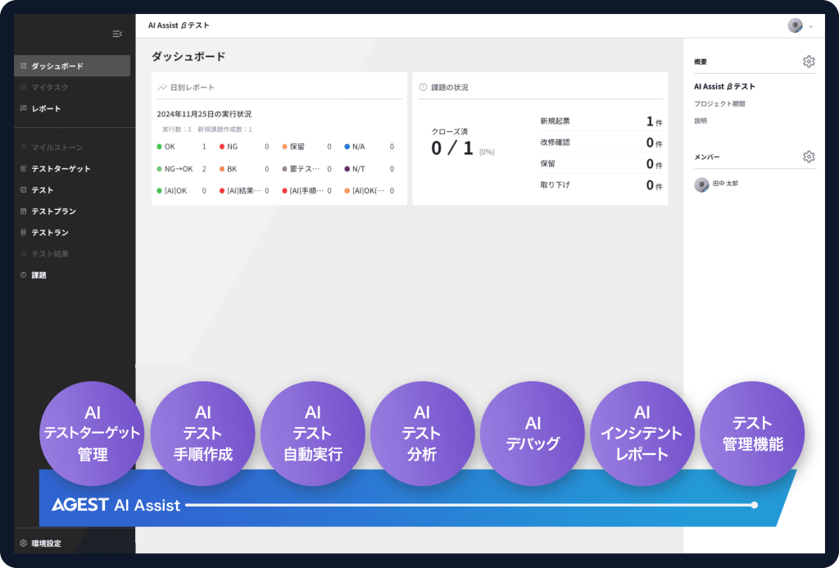Expand the account dropdown arrow at top right
The height and width of the screenshot is (568, 839).
(811, 26)
